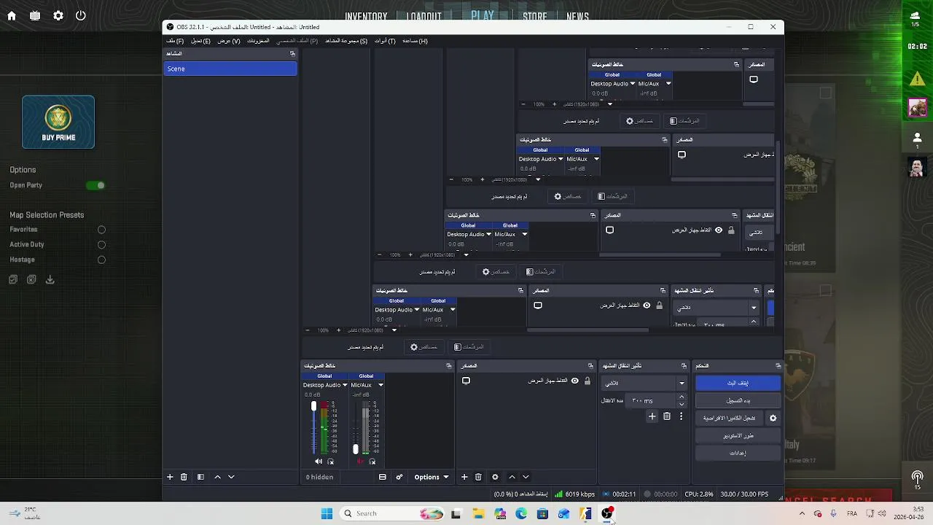Open Mic/Aux channel dropdown arrow
The width and height of the screenshot is (933, 525).
click(x=380, y=385)
